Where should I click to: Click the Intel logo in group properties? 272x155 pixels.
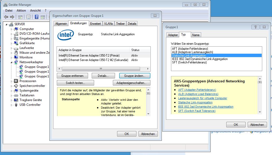(x=66, y=35)
